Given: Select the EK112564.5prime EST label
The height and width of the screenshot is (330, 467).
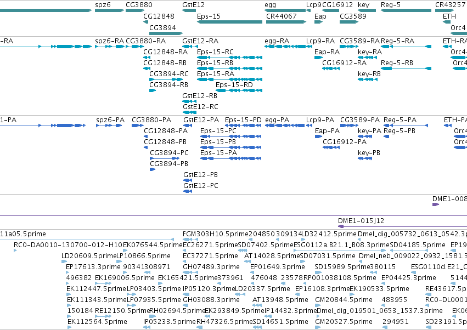Looking at the screenshot, I should (x=97, y=322).
